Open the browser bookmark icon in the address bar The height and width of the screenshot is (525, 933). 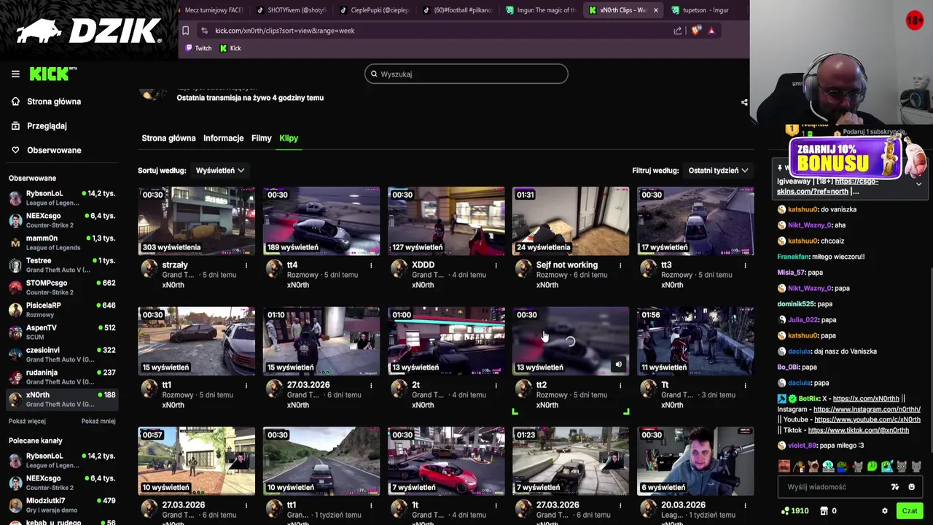[186, 31]
